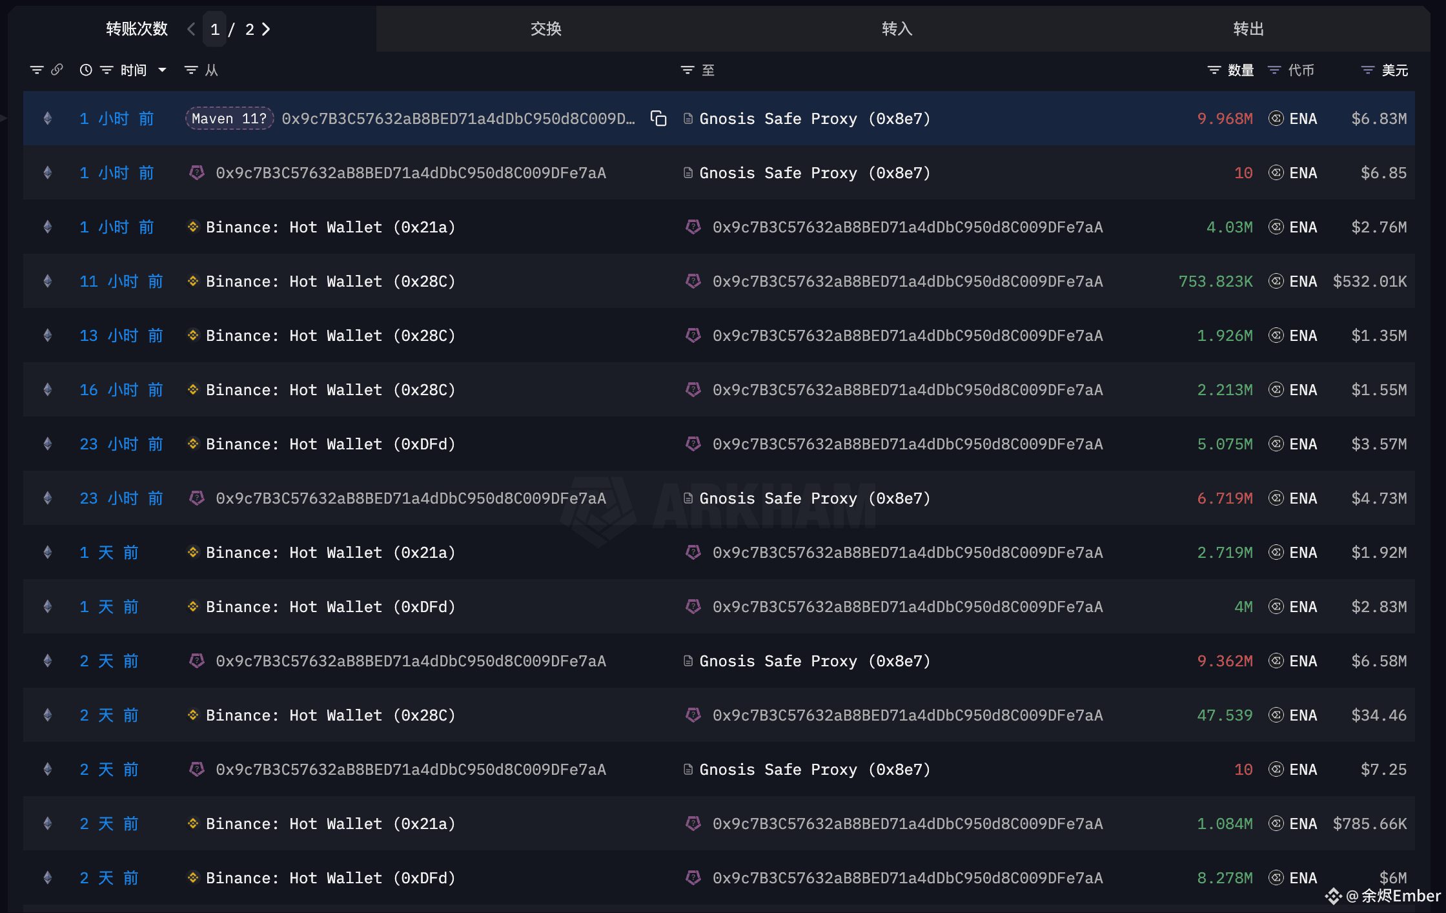
Task: Filter by 时间 column
Action: coord(107,70)
